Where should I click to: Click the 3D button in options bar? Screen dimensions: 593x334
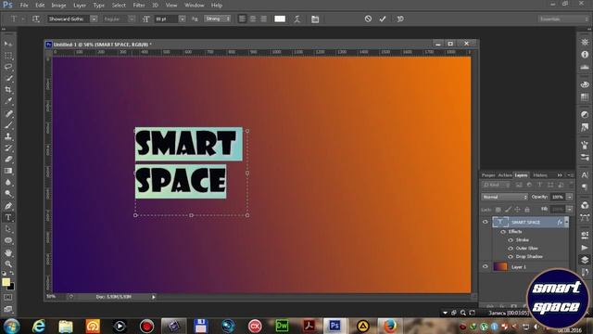(x=400, y=19)
